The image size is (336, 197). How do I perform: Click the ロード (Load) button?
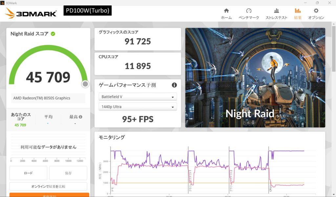pos(28,173)
